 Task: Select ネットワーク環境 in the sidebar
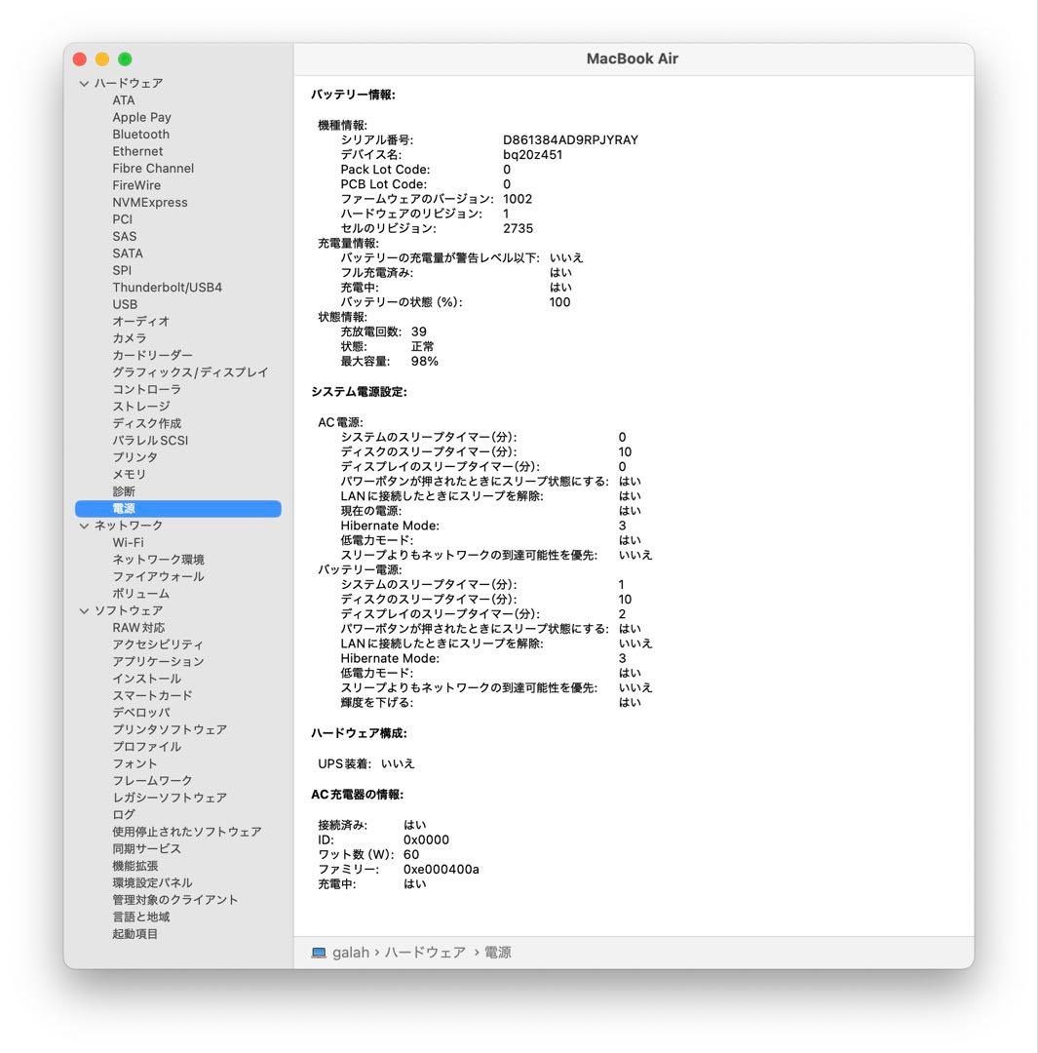tap(159, 560)
